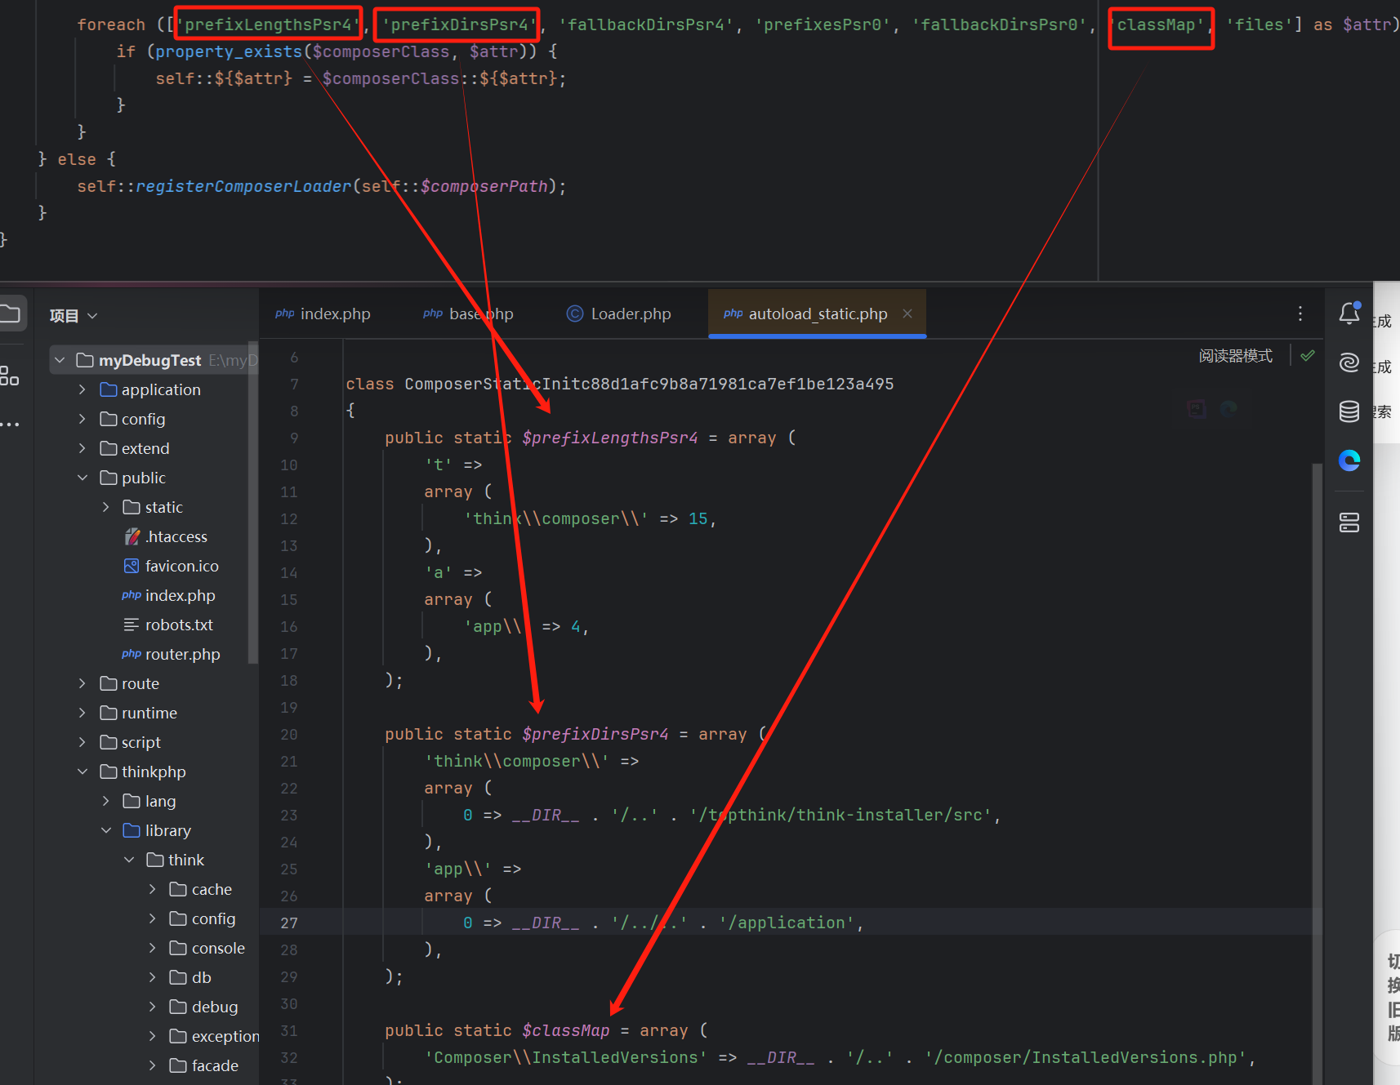
Task: Select .htaccess file in project tree
Action: 166,536
